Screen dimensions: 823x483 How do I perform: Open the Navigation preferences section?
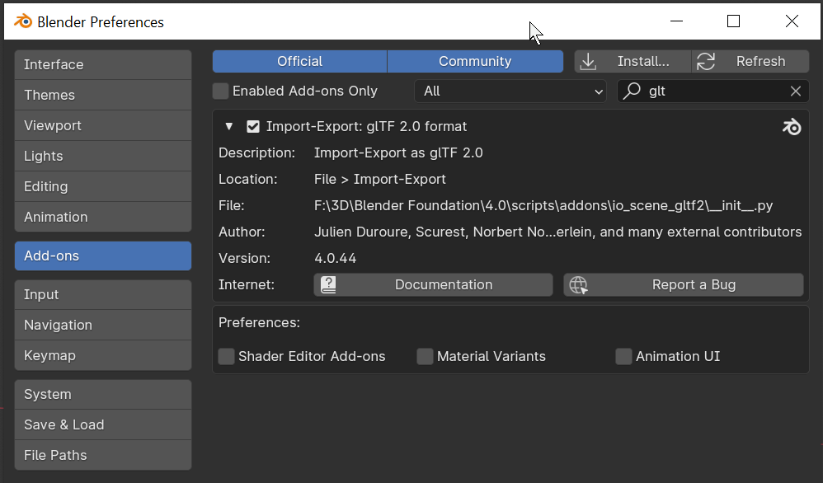(103, 325)
